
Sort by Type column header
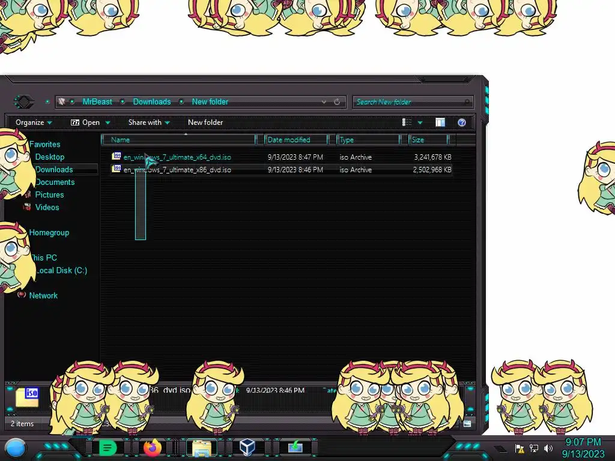click(368, 140)
